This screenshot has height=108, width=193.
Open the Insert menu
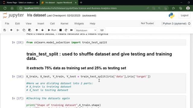point(41,23)
